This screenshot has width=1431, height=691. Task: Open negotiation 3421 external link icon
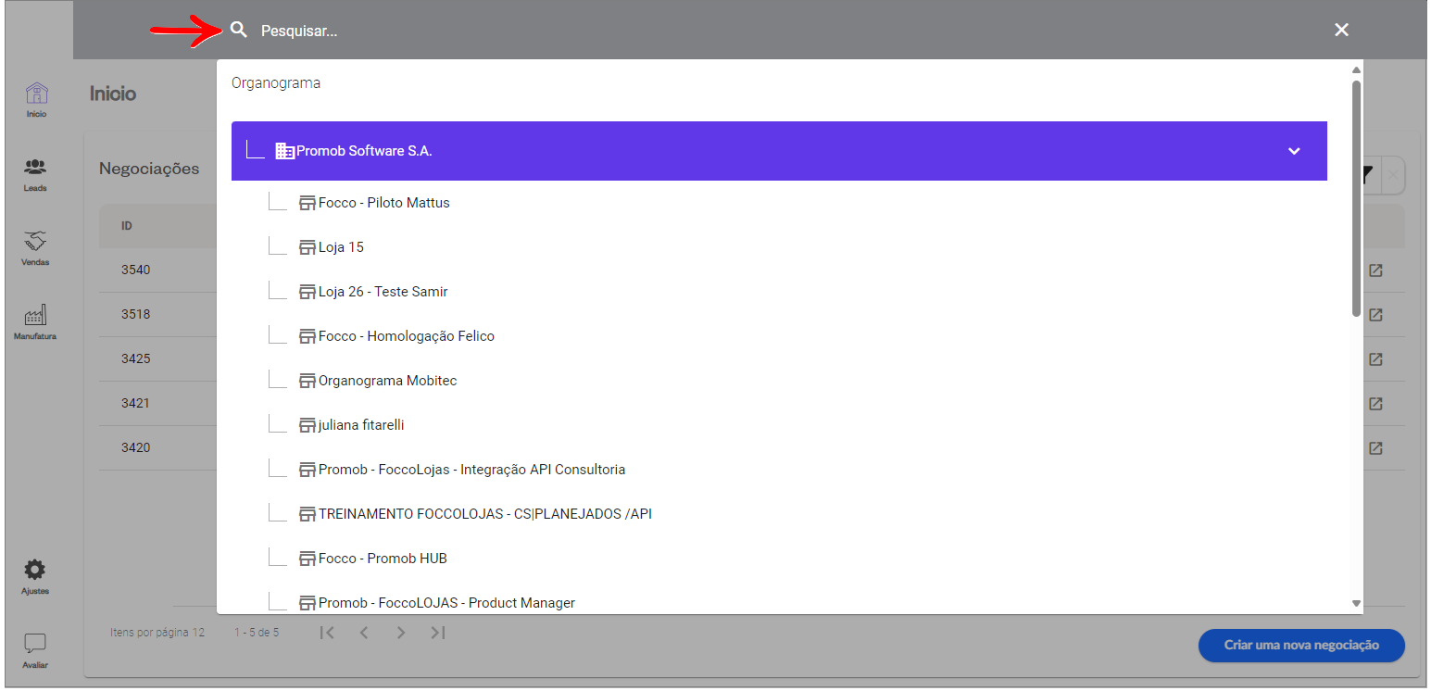point(1375,404)
